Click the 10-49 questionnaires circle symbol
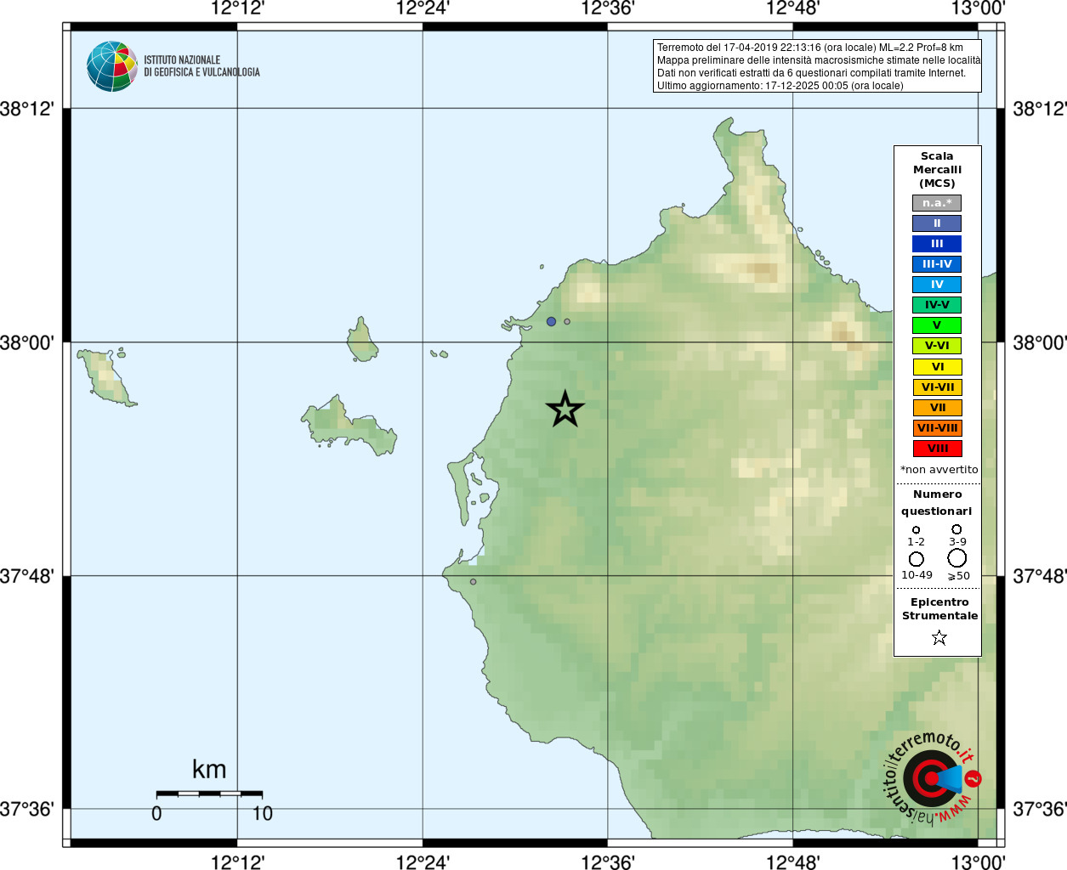Viewport: 1067px width, 870px height. click(x=917, y=559)
